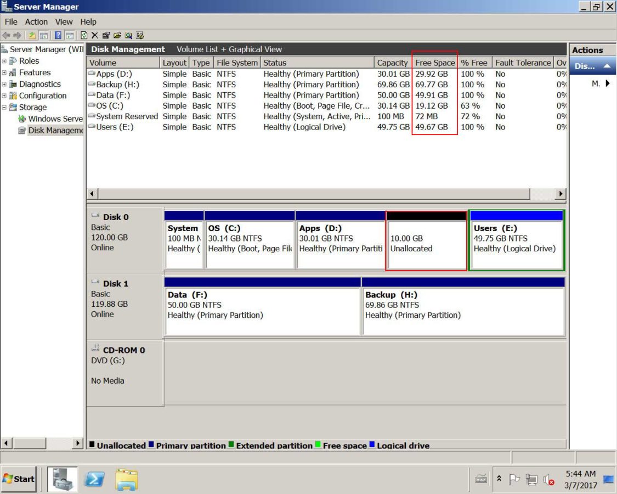
Task: Collapse the Storage tree node
Action: [x=4, y=107]
